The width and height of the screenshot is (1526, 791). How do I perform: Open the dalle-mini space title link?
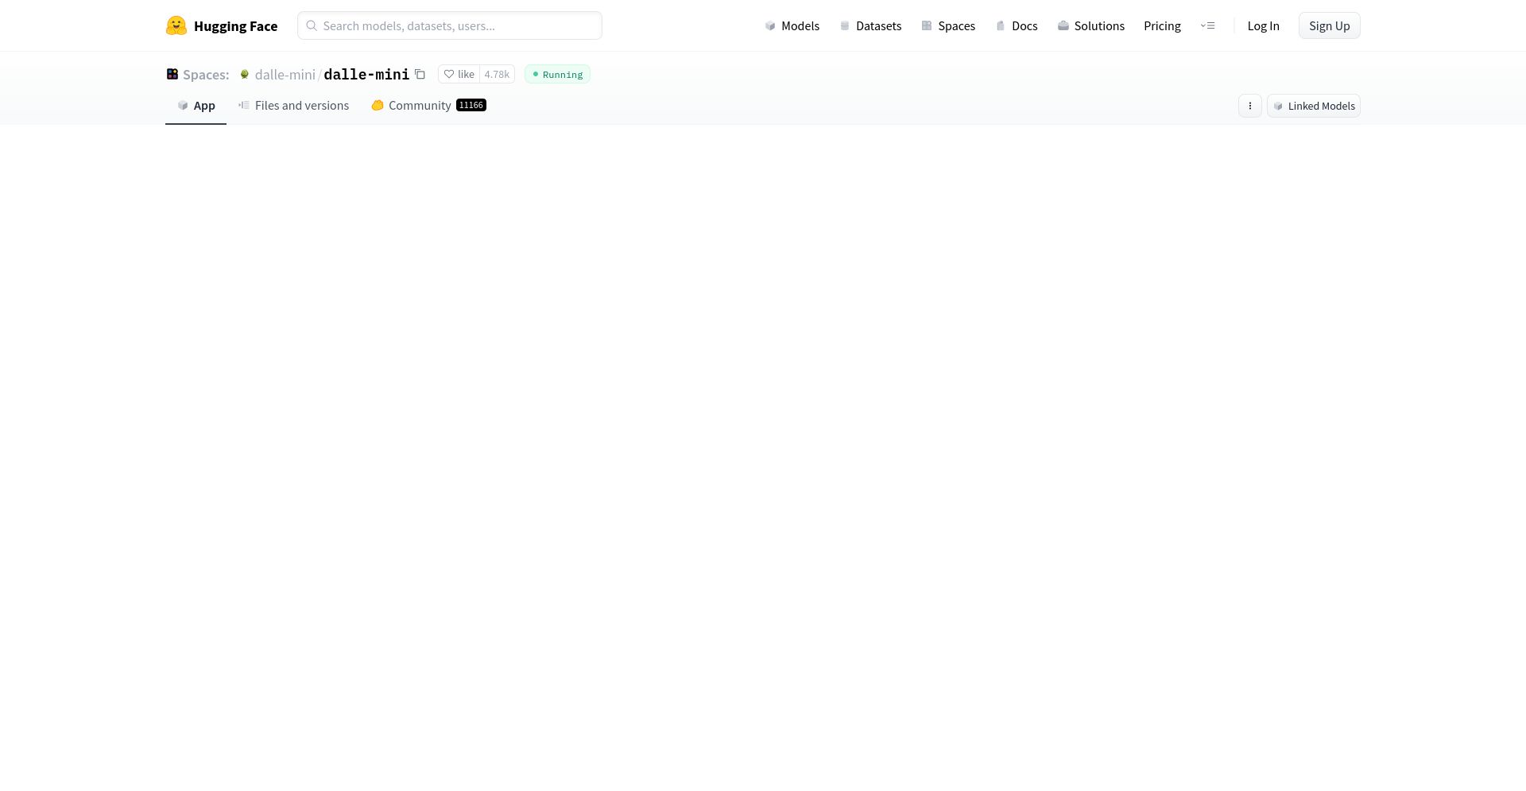point(366,75)
